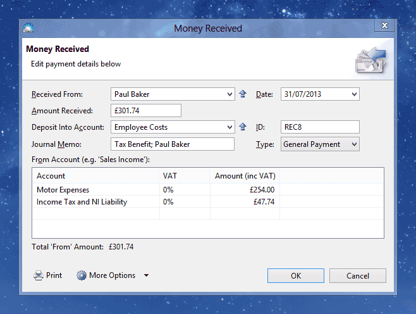Click the More Options label
The width and height of the screenshot is (416, 314).
click(113, 275)
